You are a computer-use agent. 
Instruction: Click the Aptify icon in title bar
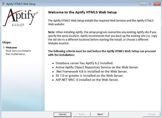tap(3, 4)
